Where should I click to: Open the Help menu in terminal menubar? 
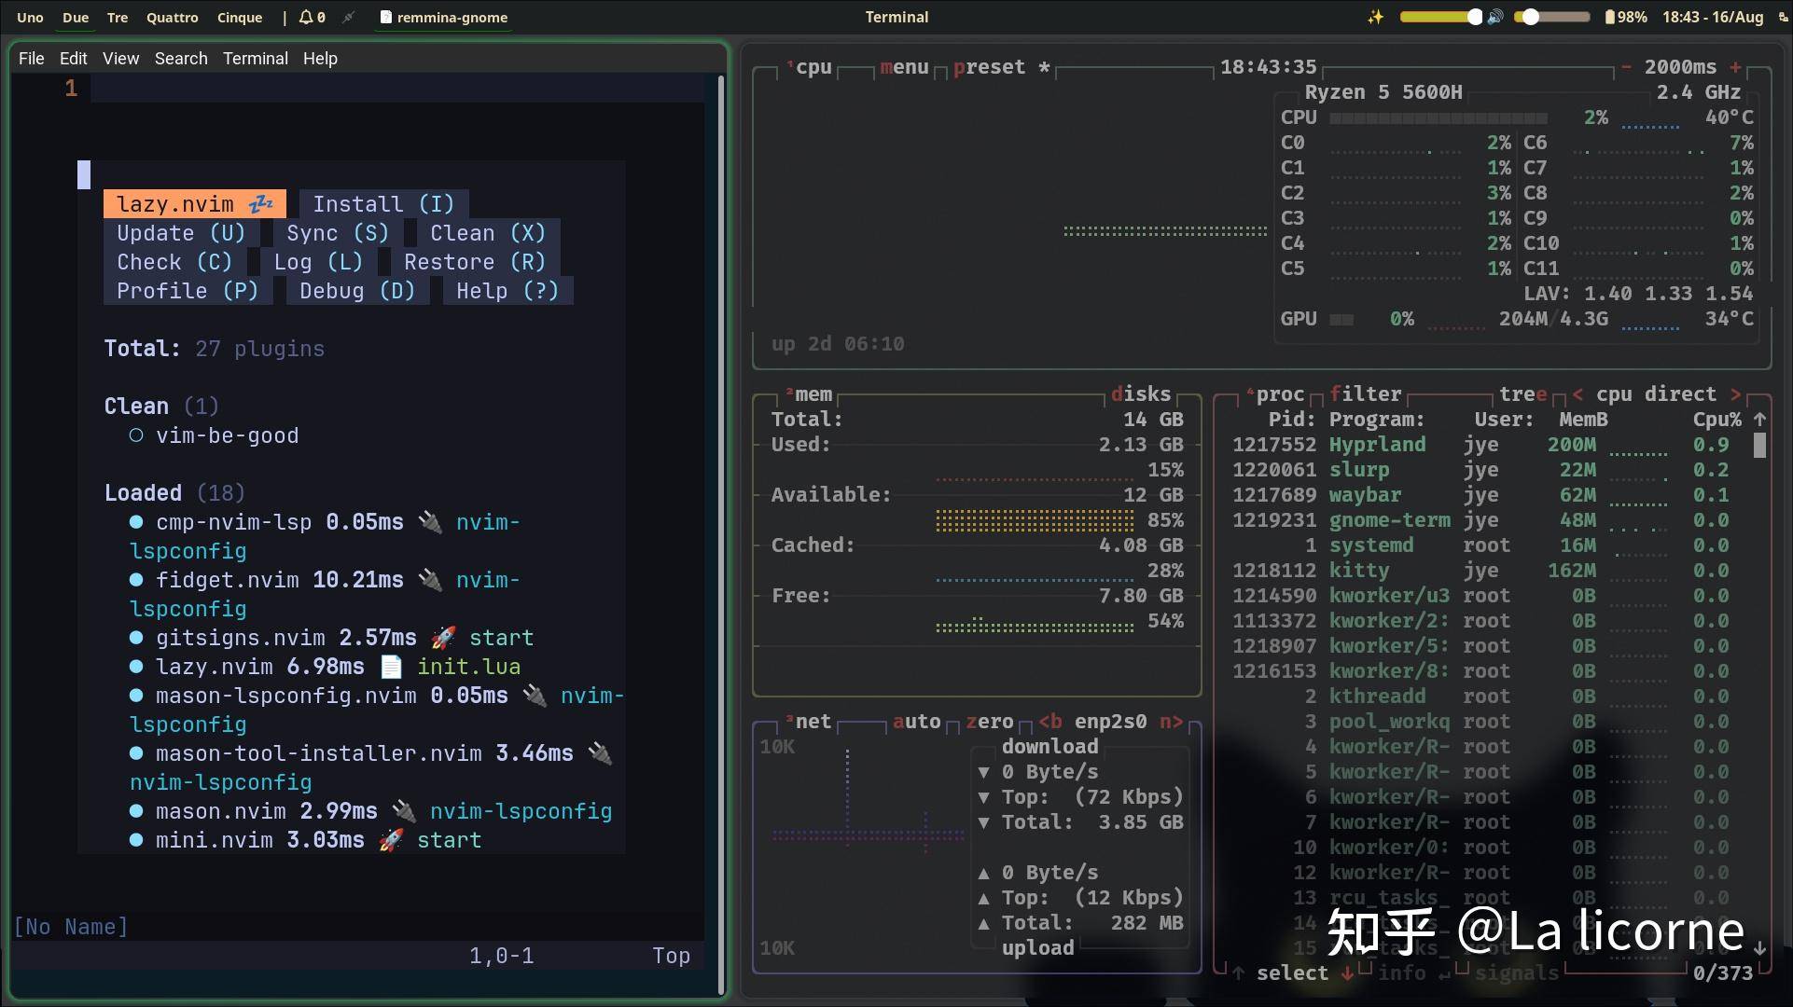pyautogui.click(x=320, y=58)
